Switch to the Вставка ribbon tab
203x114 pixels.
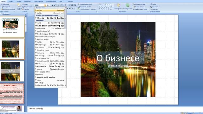tap(11, 1)
